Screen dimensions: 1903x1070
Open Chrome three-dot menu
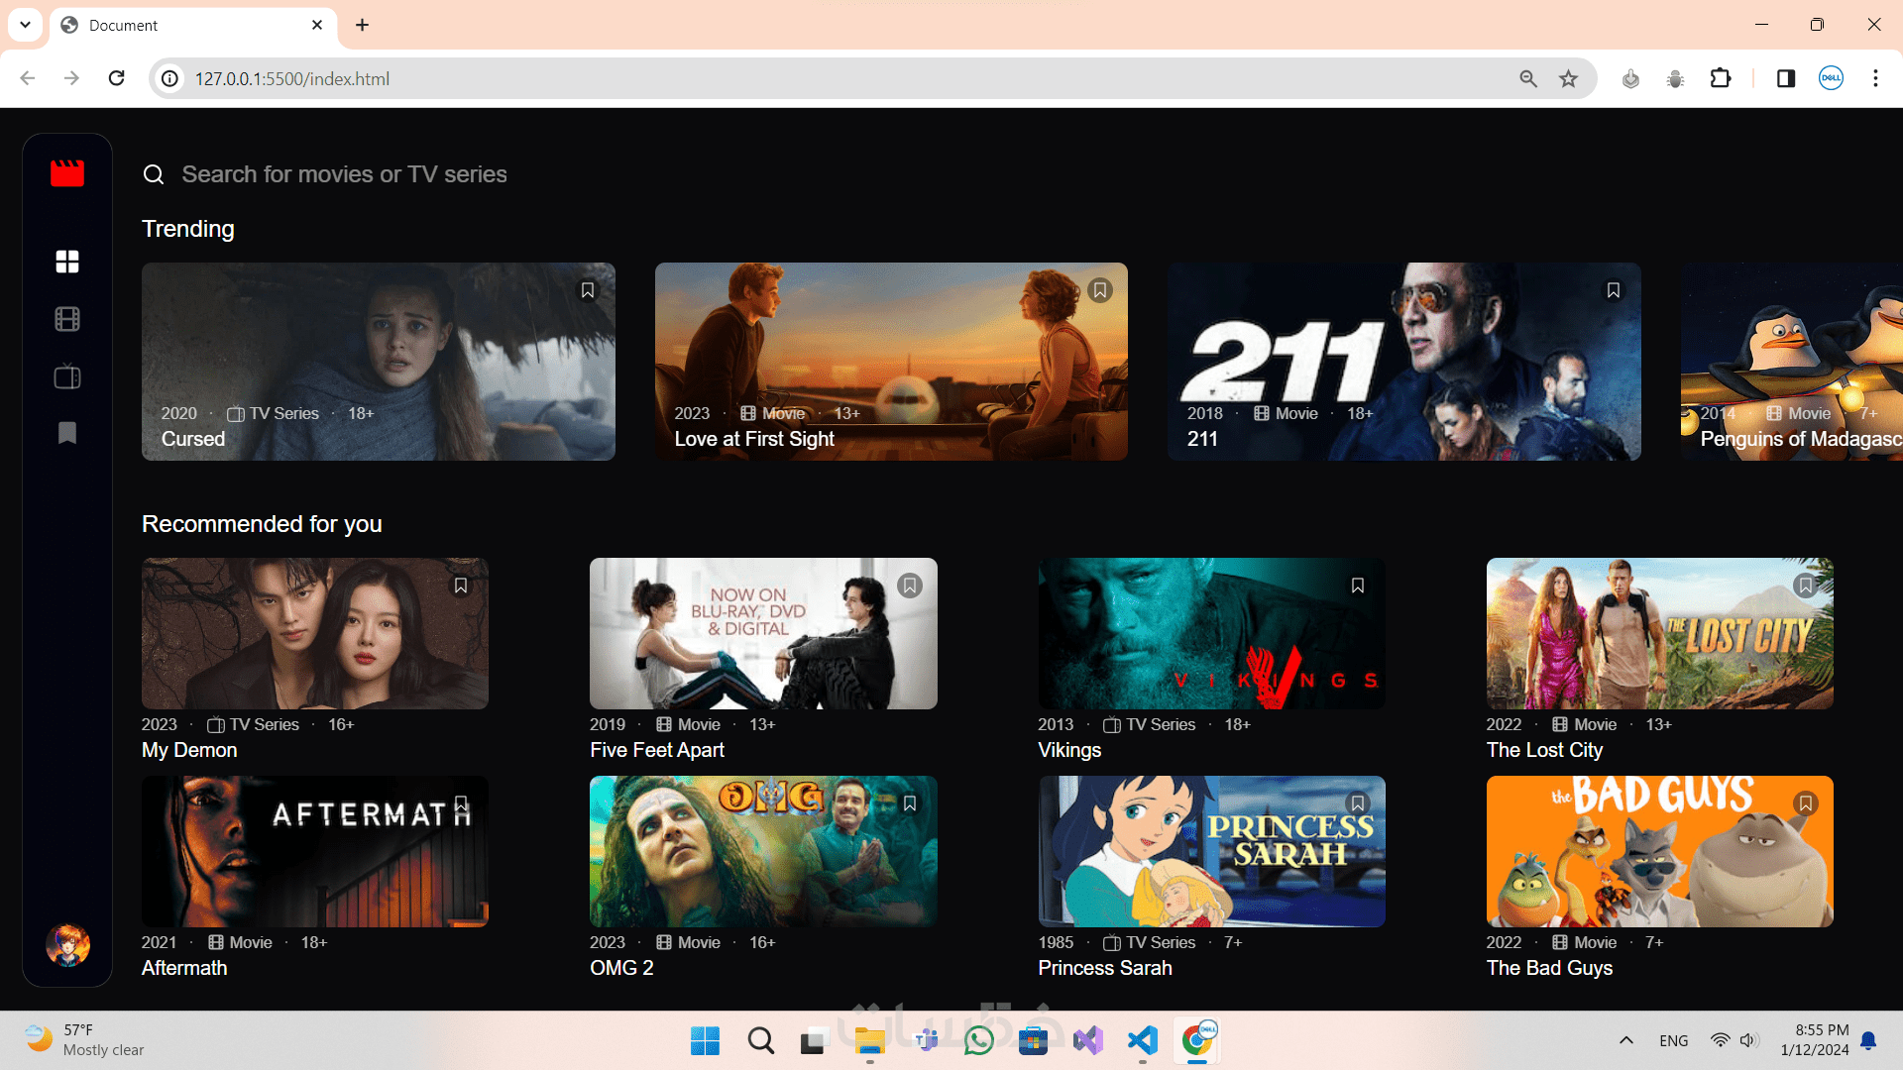pos(1875,79)
